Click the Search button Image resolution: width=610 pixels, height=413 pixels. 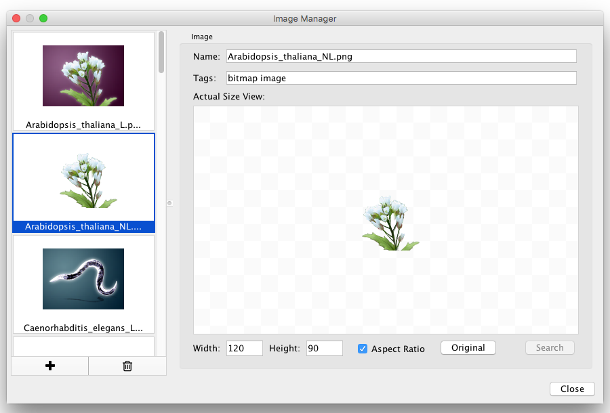point(550,348)
